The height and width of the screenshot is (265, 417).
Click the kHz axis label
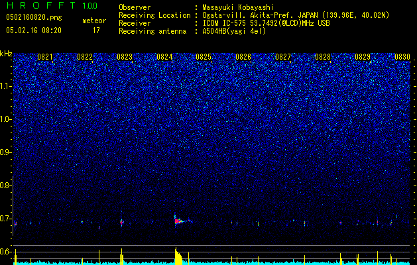(x=6, y=54)
